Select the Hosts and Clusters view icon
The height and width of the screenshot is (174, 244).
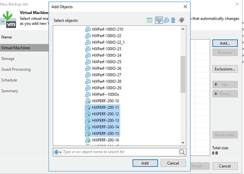(x=159, y=20)
